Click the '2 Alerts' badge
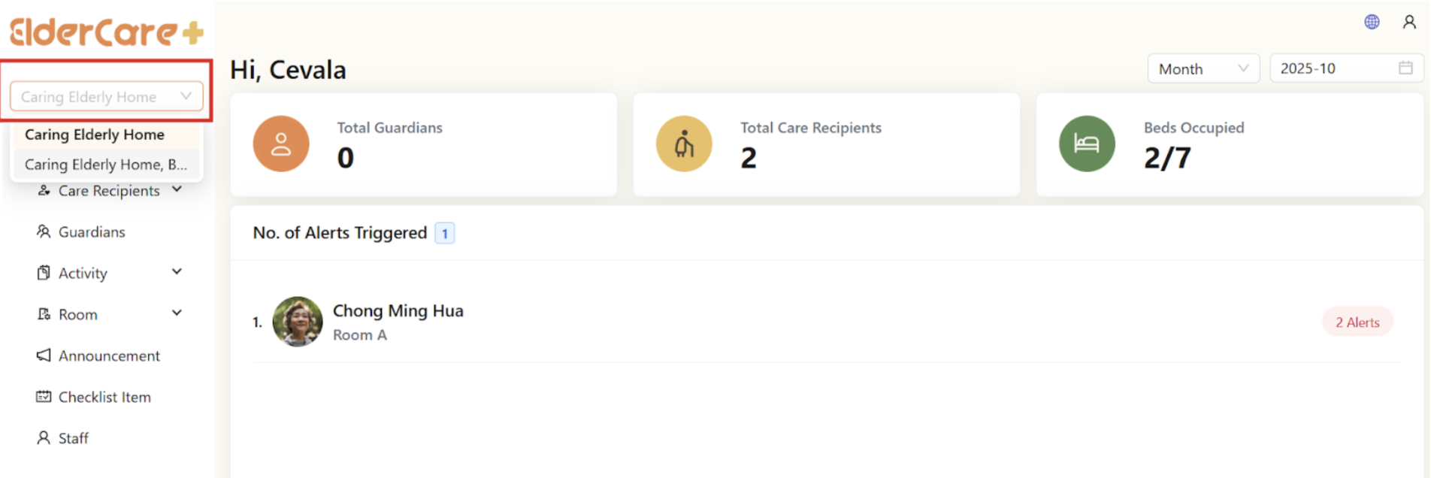This screenshot has height=478, width=1431. [x=1357, y=322]
